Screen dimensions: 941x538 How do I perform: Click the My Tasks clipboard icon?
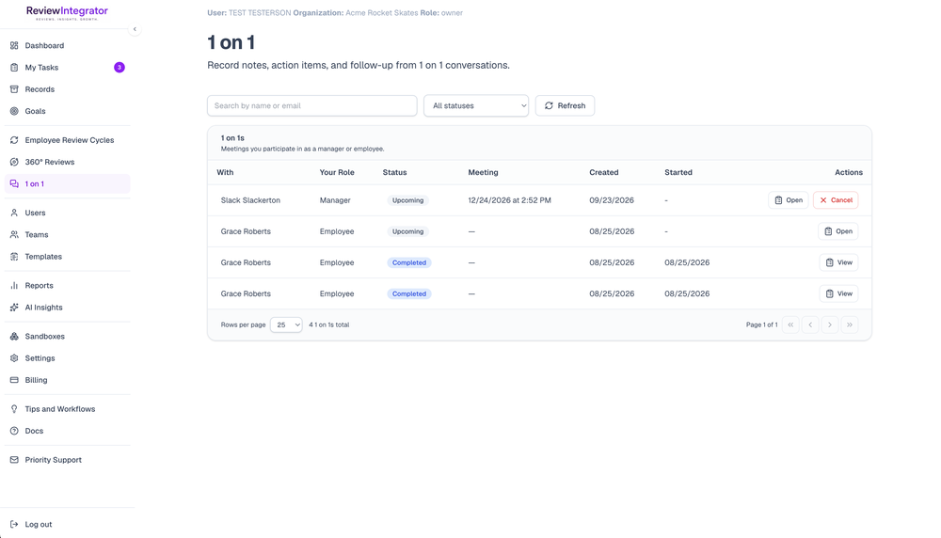coord(14,67)
